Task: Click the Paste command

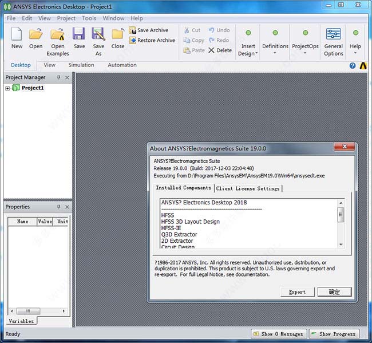Action: point(194,50)
